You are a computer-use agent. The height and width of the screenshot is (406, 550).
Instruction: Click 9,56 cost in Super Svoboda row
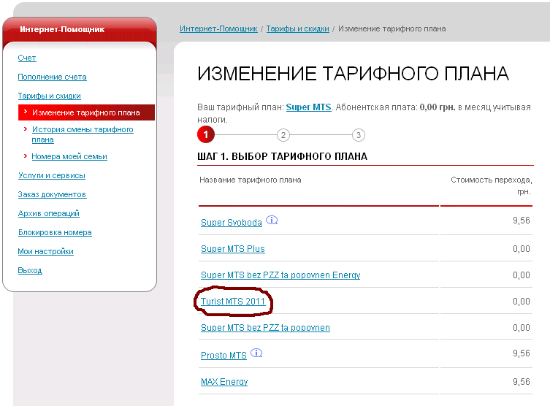[522, 221]
